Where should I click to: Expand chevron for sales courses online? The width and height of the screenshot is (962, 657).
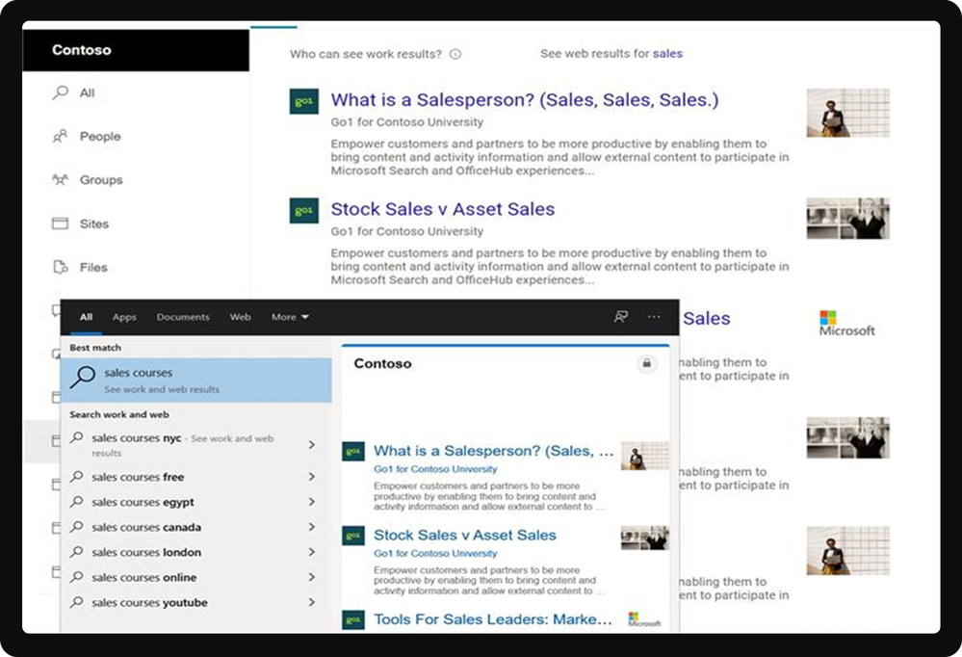[x=312, y=577]
